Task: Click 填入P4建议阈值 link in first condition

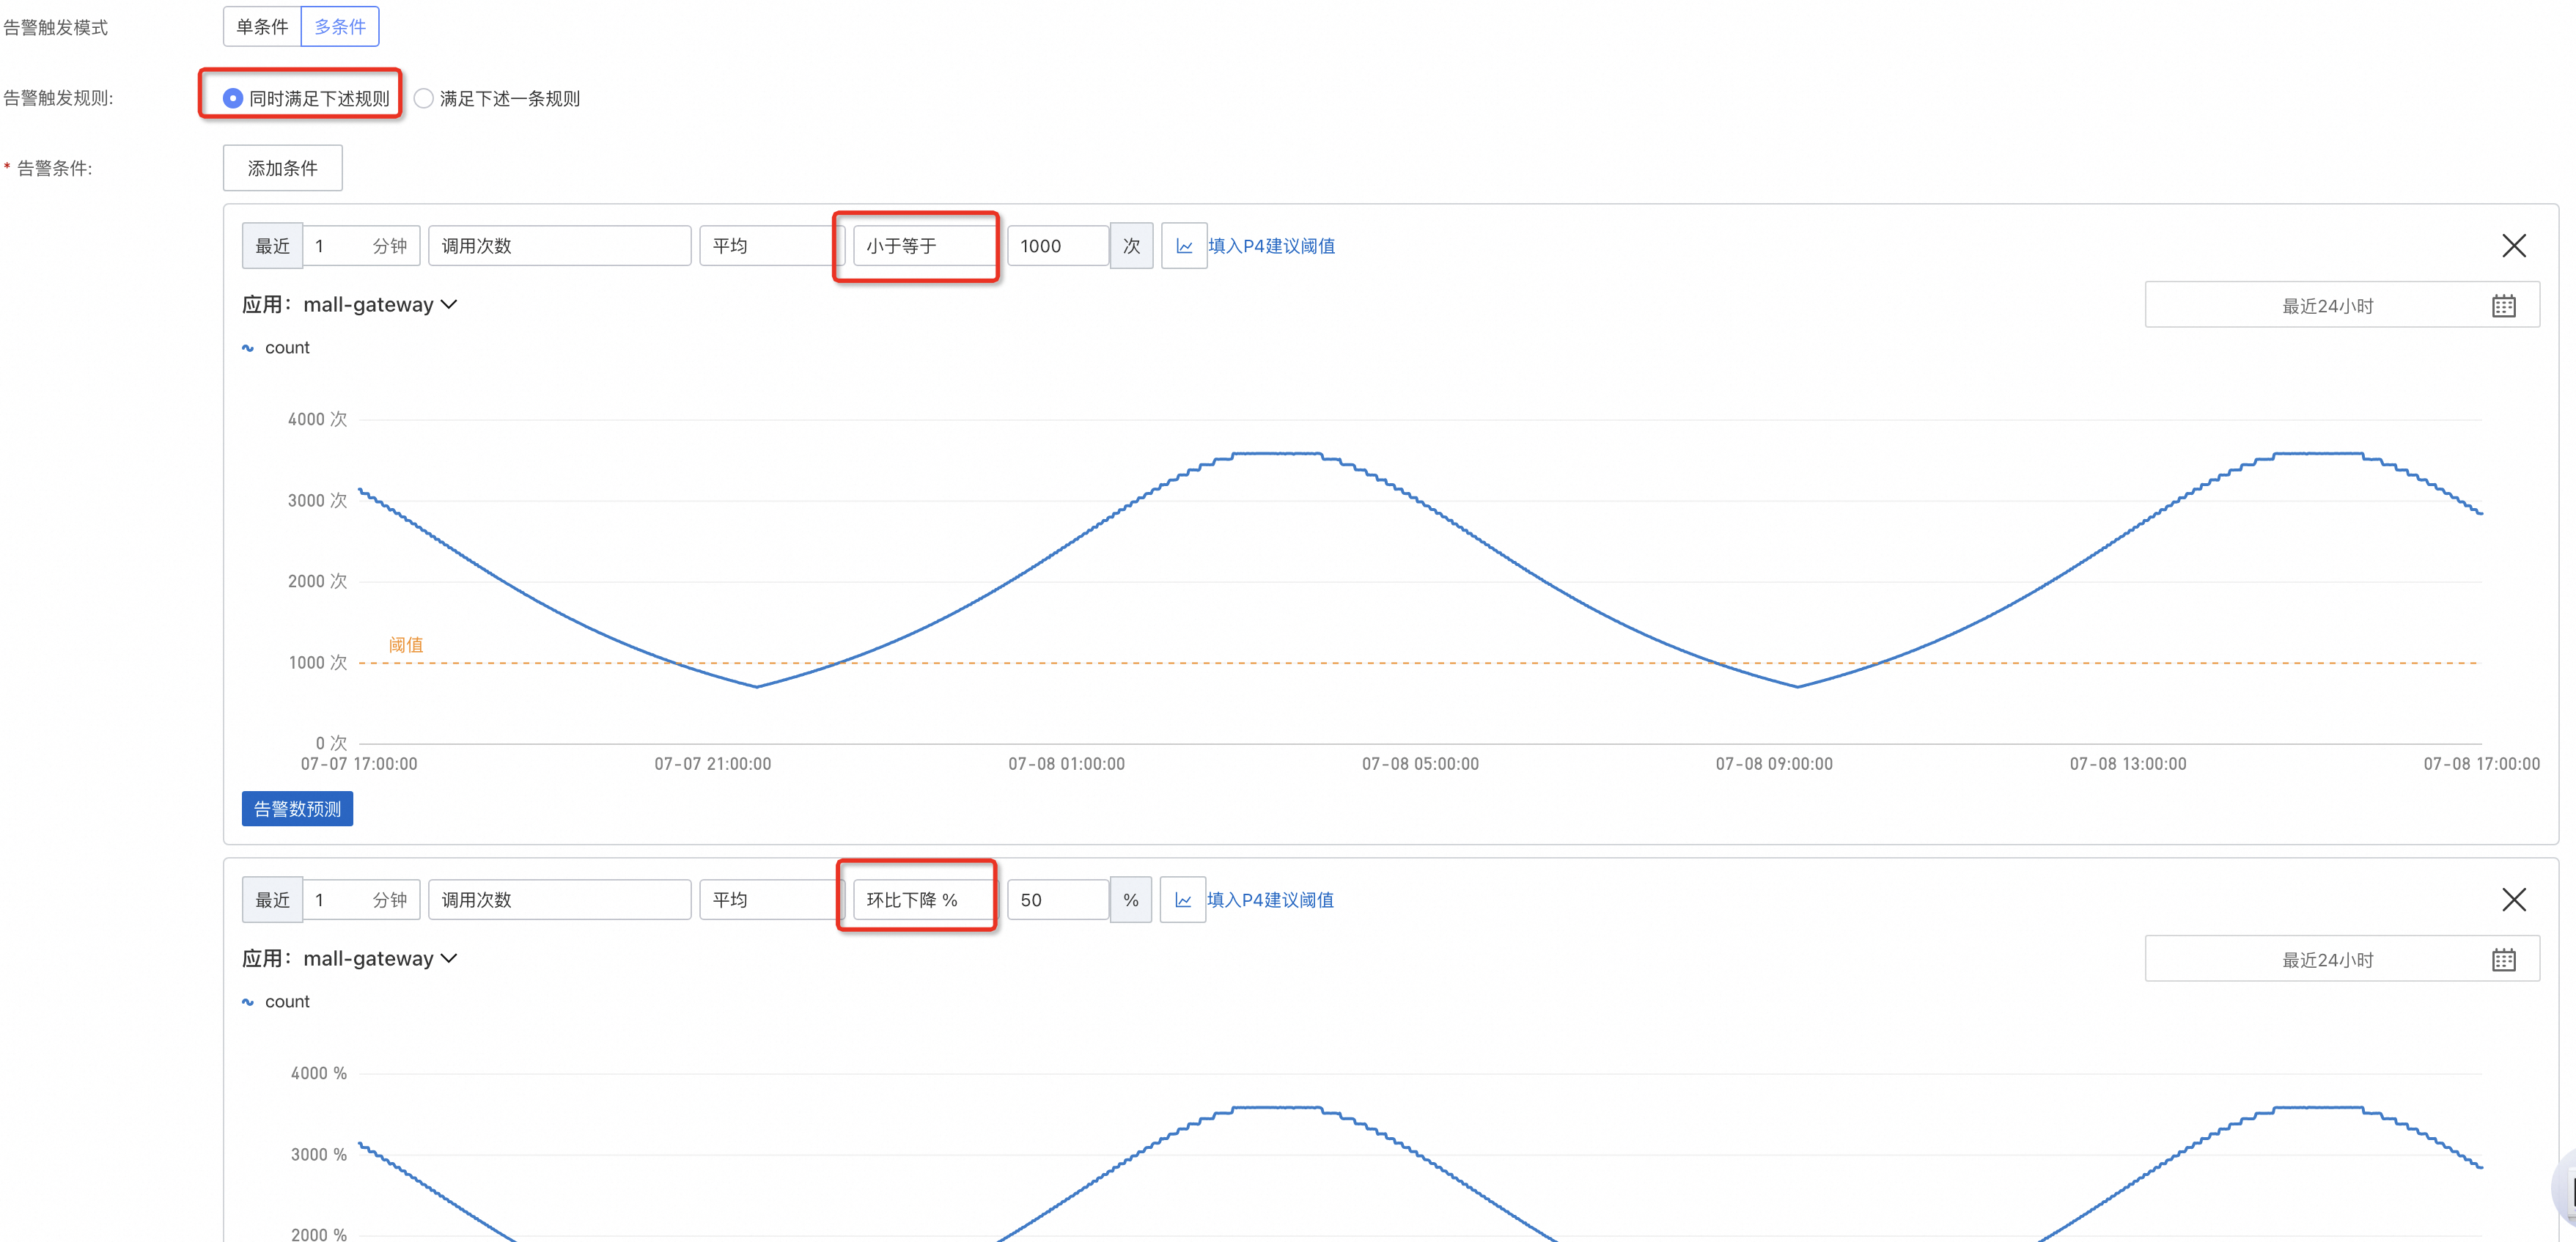Action: click(1271, 246)
